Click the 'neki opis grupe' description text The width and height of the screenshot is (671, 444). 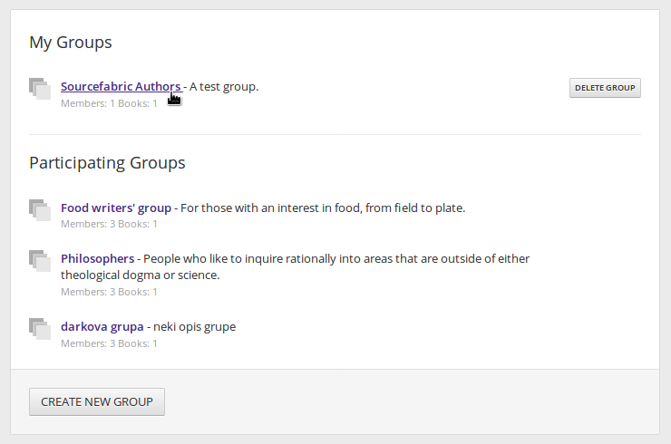click(194, 327)
